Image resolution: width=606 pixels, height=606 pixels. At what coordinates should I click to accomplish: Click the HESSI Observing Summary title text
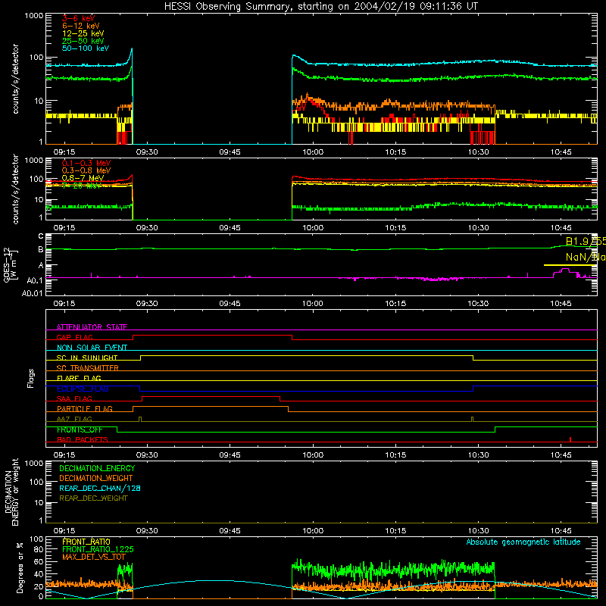pyautogui.click(x=320, y=7)
